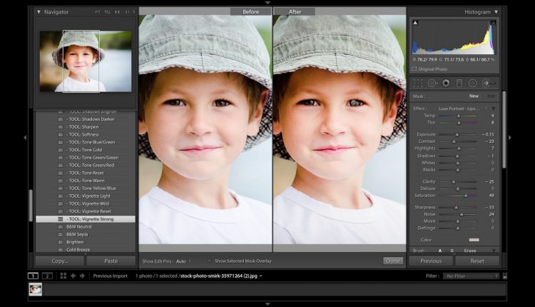Select the Crop Overlay tool icon
535x307 pixels.
[x=417, y=83]
